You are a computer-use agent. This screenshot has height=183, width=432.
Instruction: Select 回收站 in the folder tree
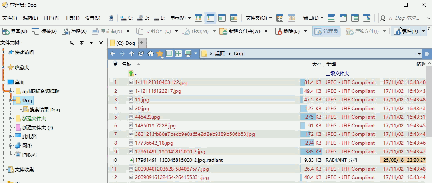point(26,155)
